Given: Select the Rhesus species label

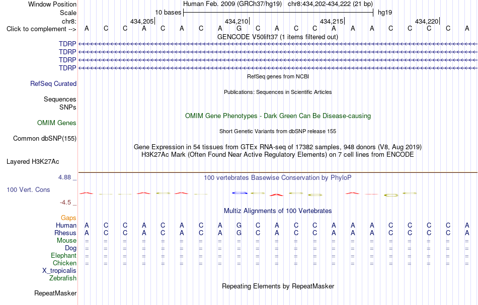Looking at the screenshot, I should 65,233.
